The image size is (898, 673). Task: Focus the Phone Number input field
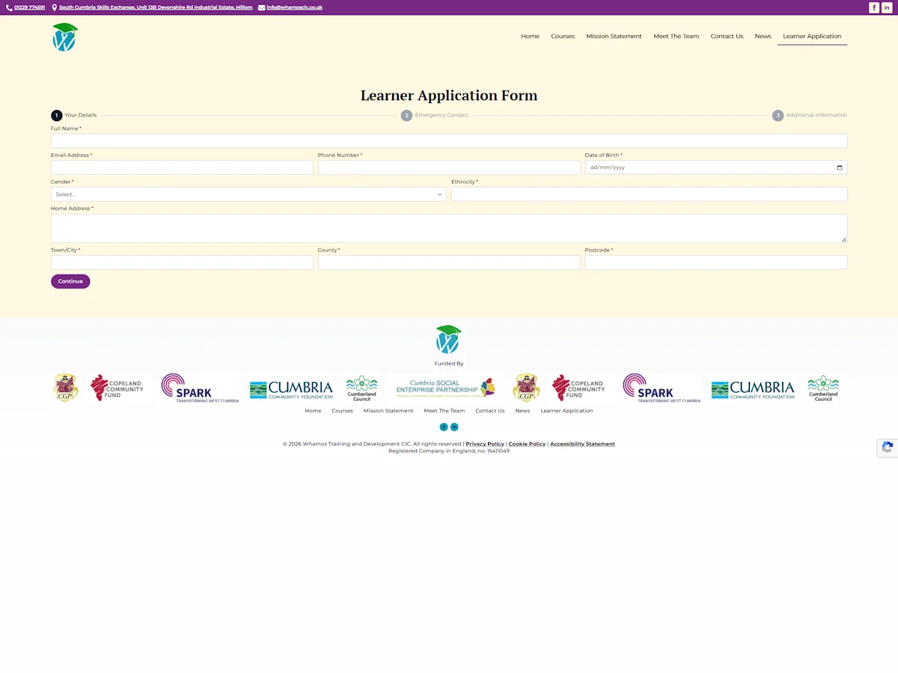point(449,168)
